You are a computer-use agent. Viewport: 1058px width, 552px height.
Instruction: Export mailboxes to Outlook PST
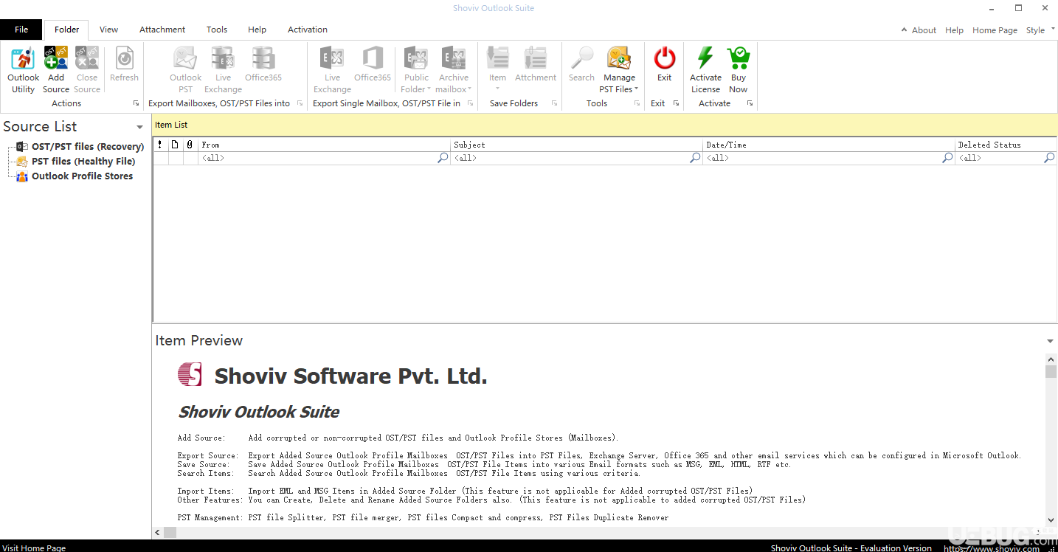coord(185,69)
